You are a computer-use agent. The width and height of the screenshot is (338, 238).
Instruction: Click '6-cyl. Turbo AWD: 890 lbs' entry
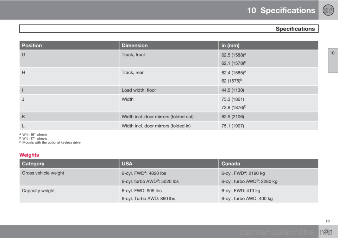[x=148, y=198]
